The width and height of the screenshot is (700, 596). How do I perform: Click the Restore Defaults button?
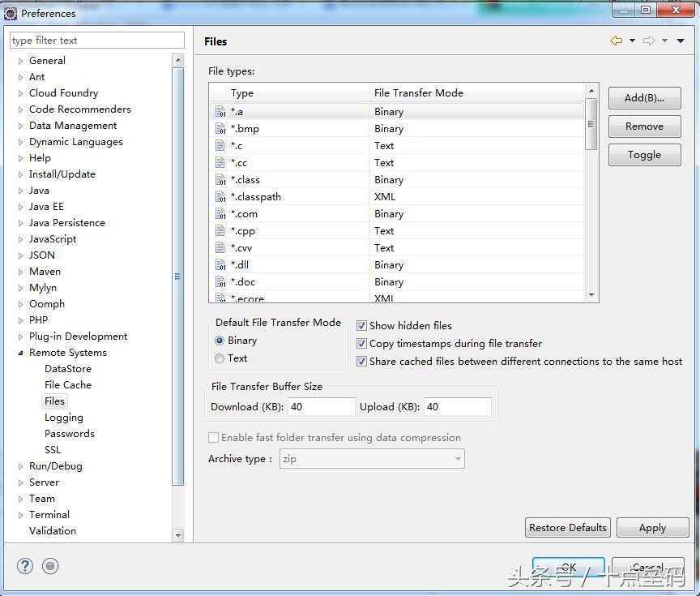click(567, 528)
